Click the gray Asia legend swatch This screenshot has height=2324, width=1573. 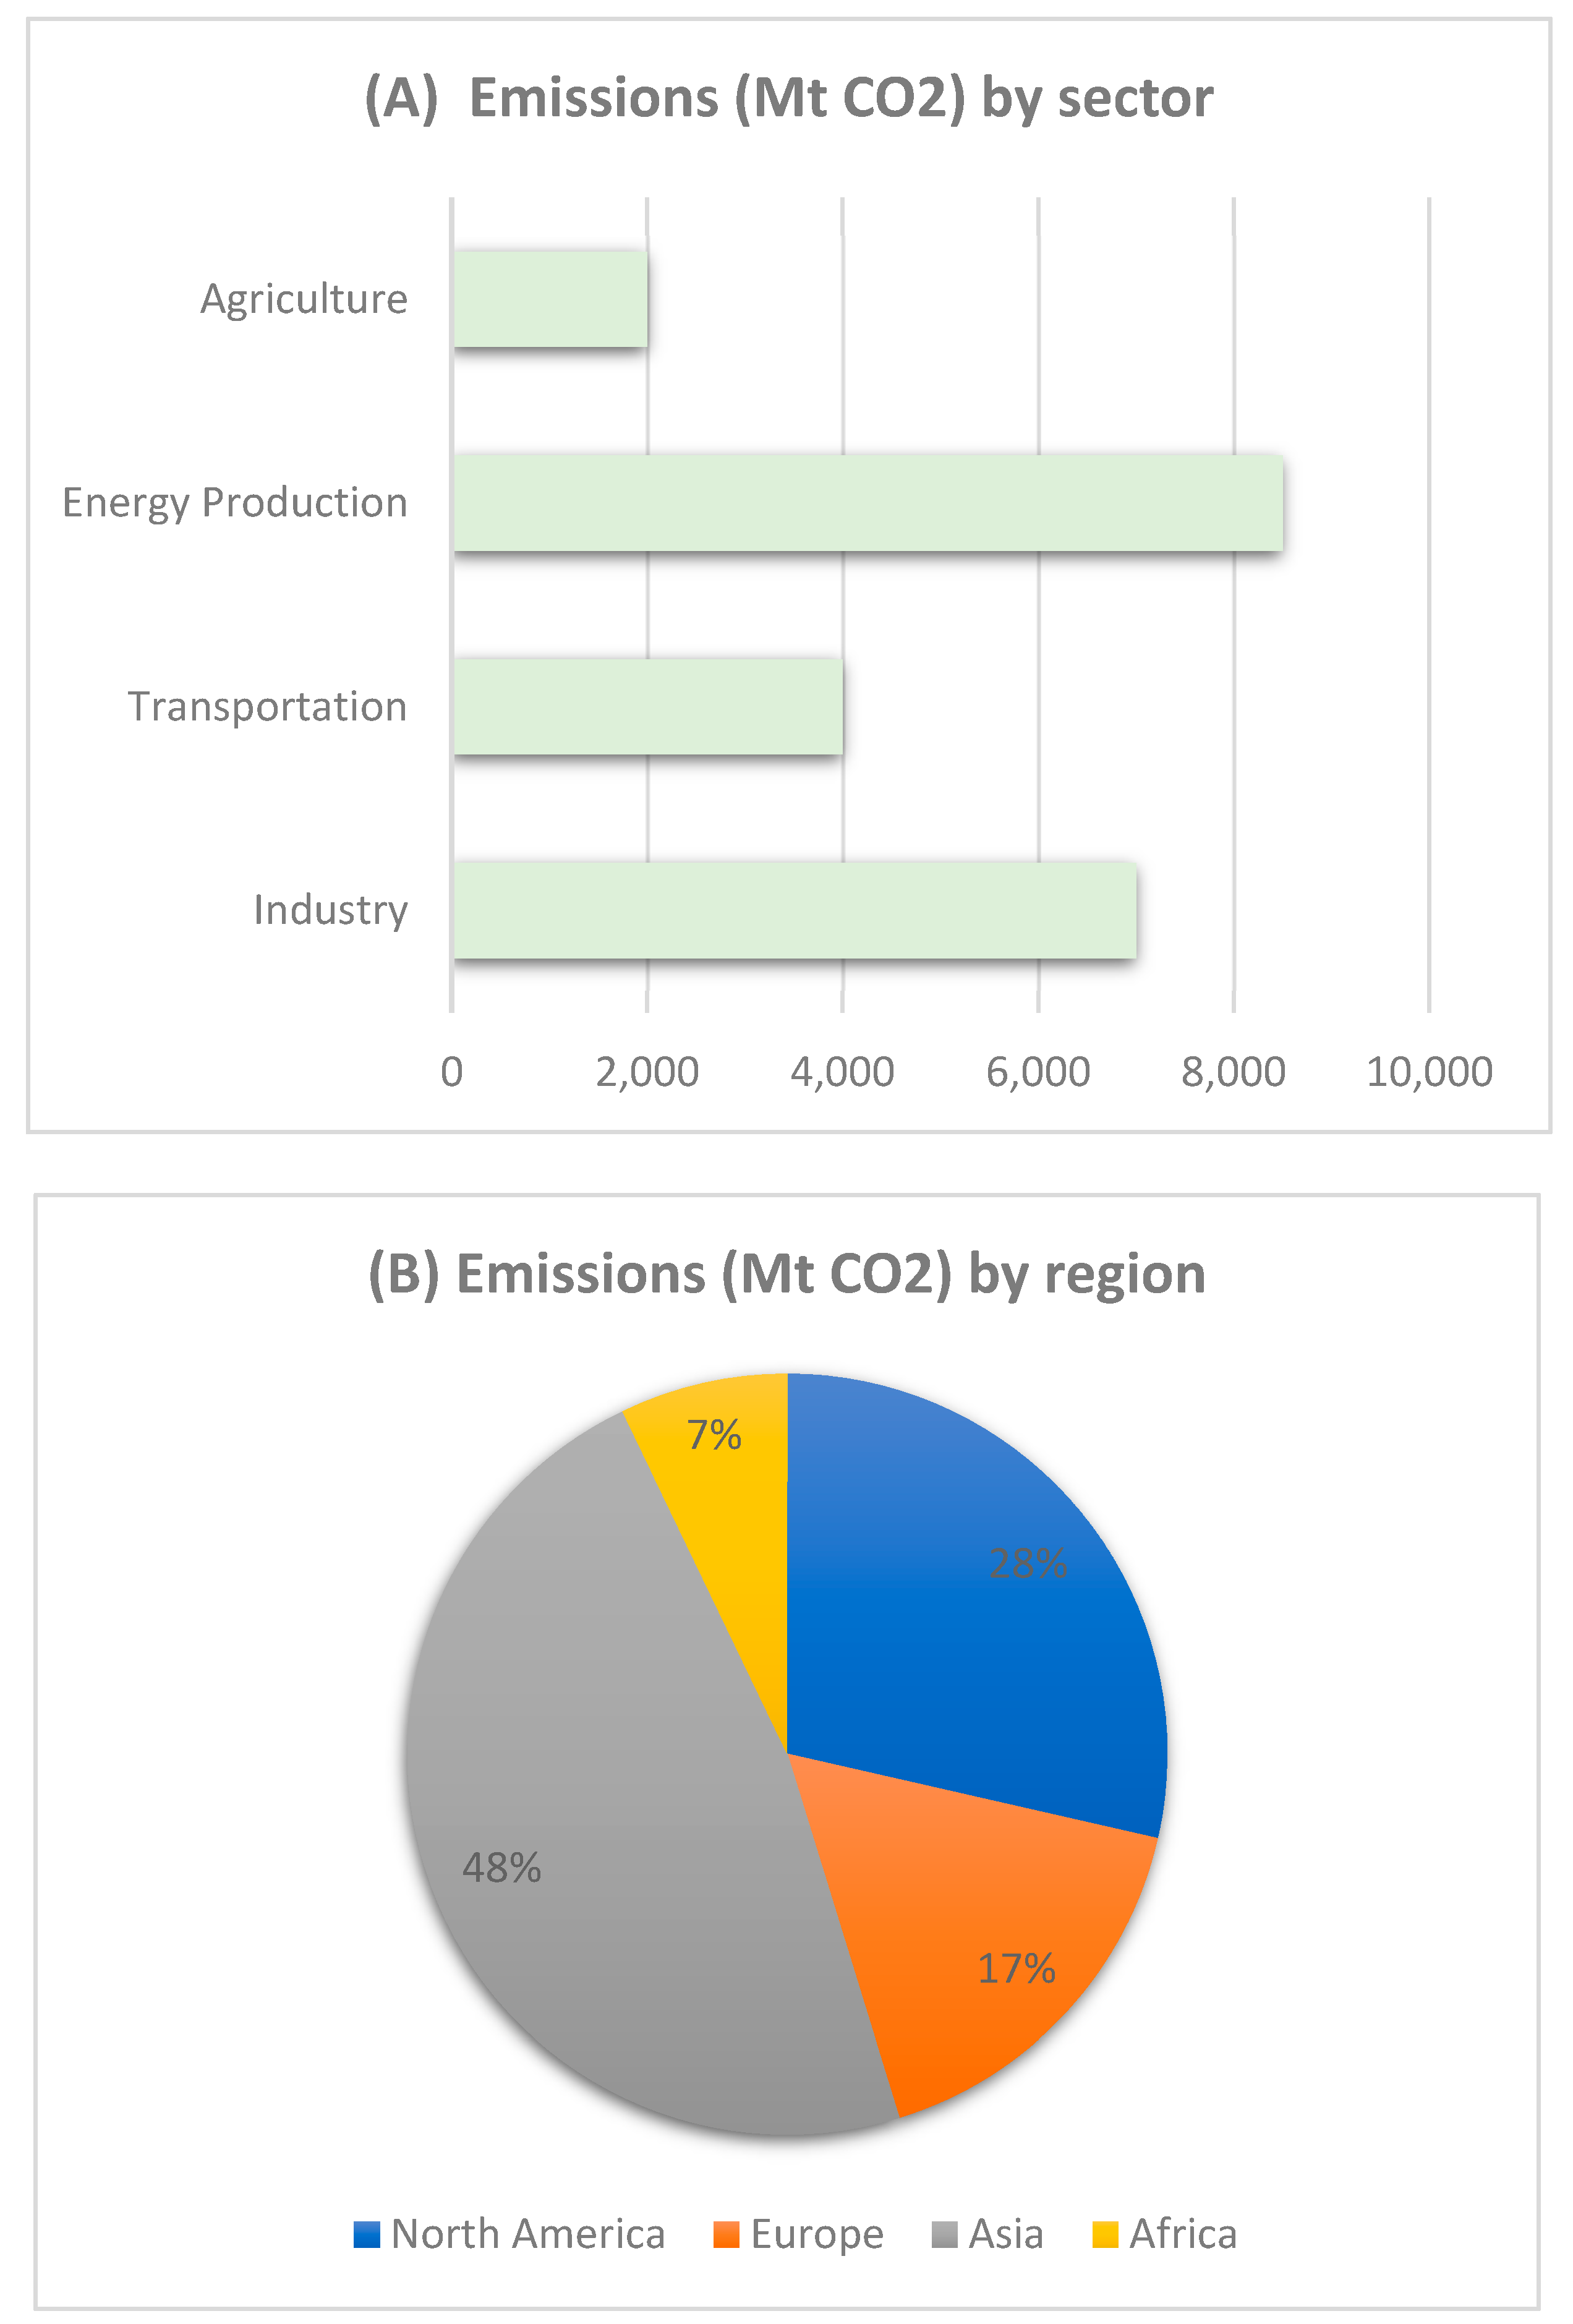(x=944, y=2234)
